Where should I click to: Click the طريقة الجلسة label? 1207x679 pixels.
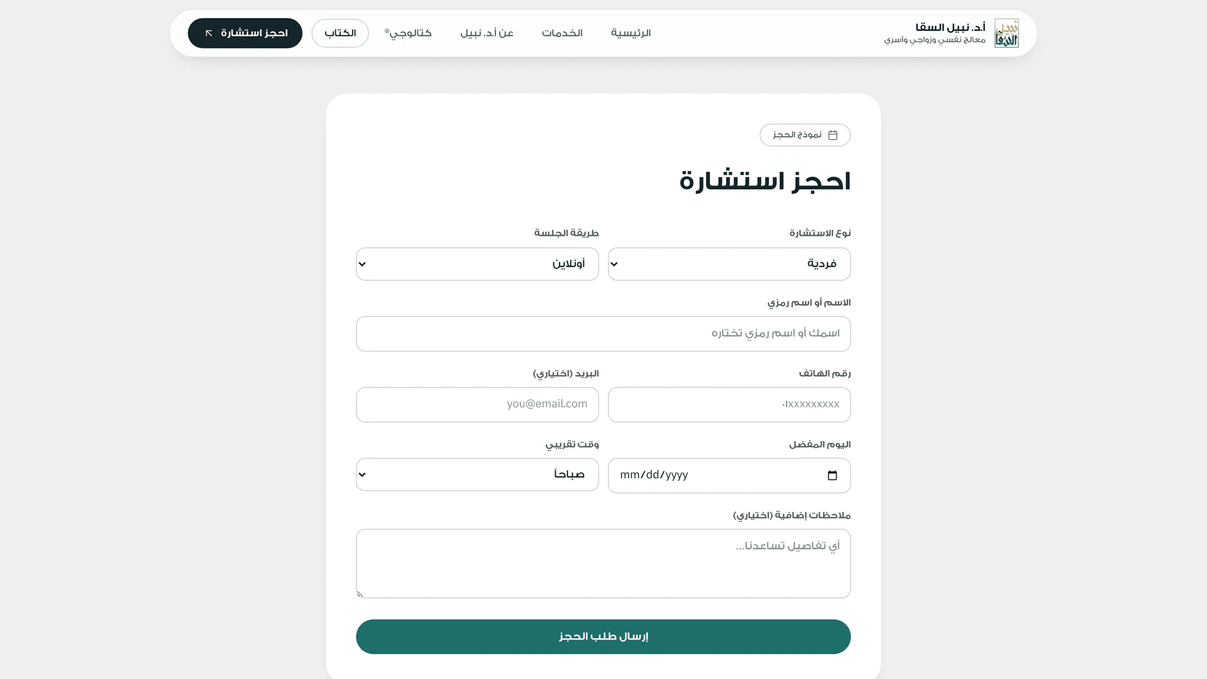[566, 233]
